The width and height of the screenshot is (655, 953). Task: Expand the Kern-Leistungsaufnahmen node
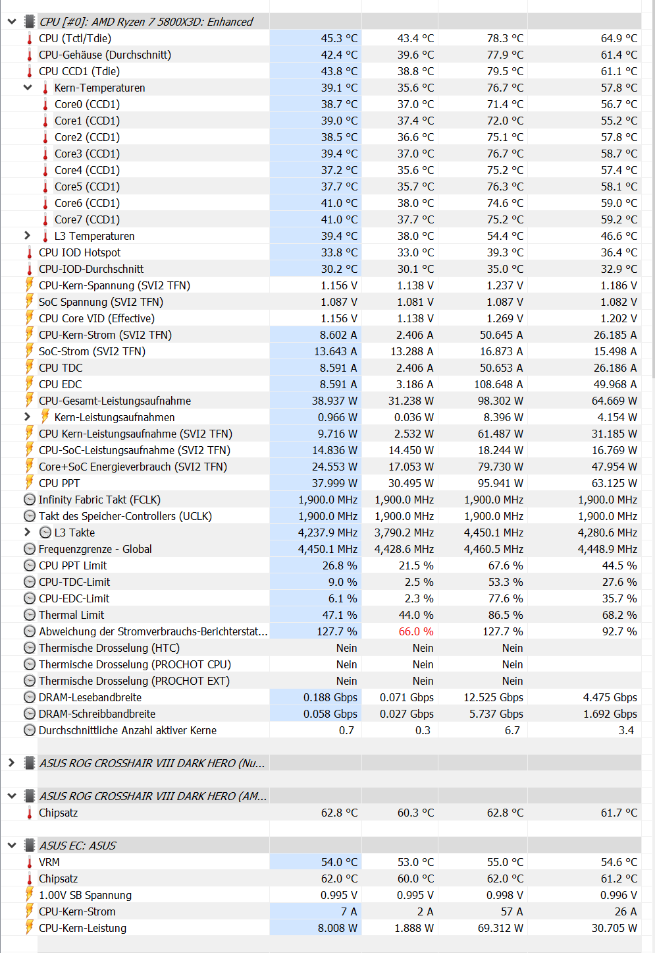point(28,417)
